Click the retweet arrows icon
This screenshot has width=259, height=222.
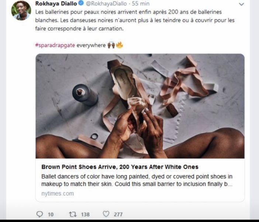(73, 214)
